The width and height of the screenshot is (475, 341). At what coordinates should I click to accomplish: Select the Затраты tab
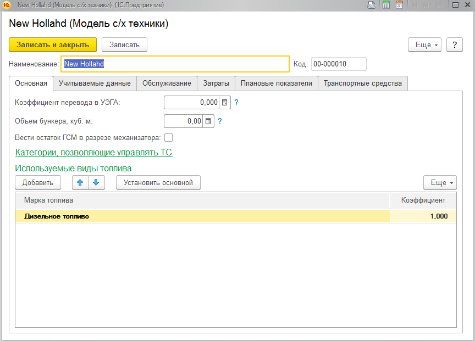(216, 83)
